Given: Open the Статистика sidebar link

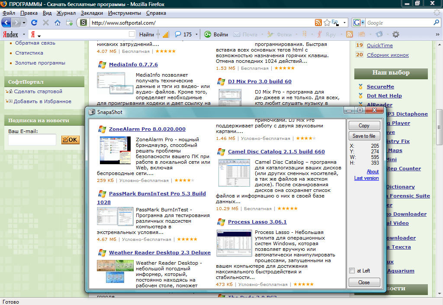Looking at the screenshot, I should [29, 53].
